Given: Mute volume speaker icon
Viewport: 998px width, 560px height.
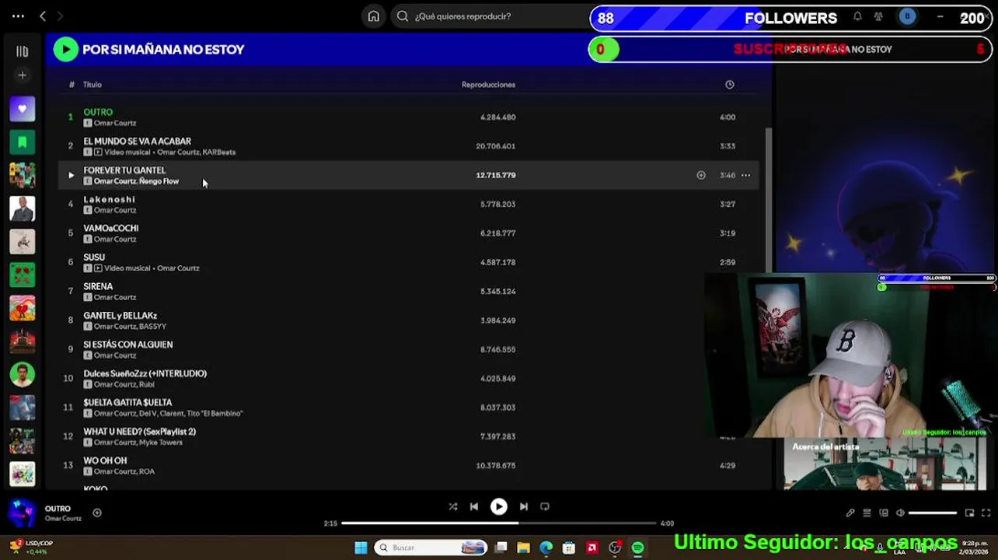Looking at the screenshot, I should tap(900, 513).
